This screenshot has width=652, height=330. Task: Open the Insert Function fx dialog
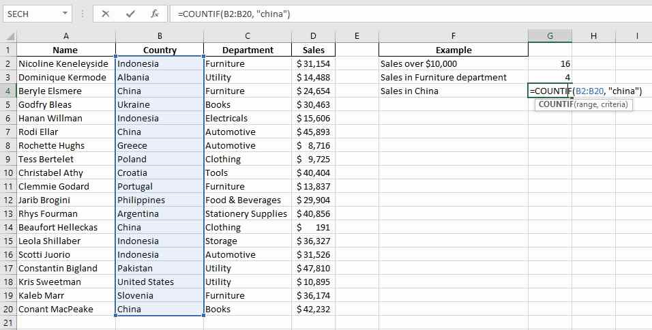tap(155, 14)
